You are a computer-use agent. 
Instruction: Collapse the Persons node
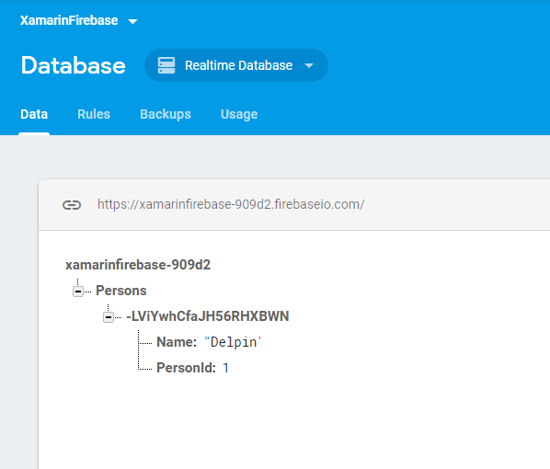tap(78, 292)
